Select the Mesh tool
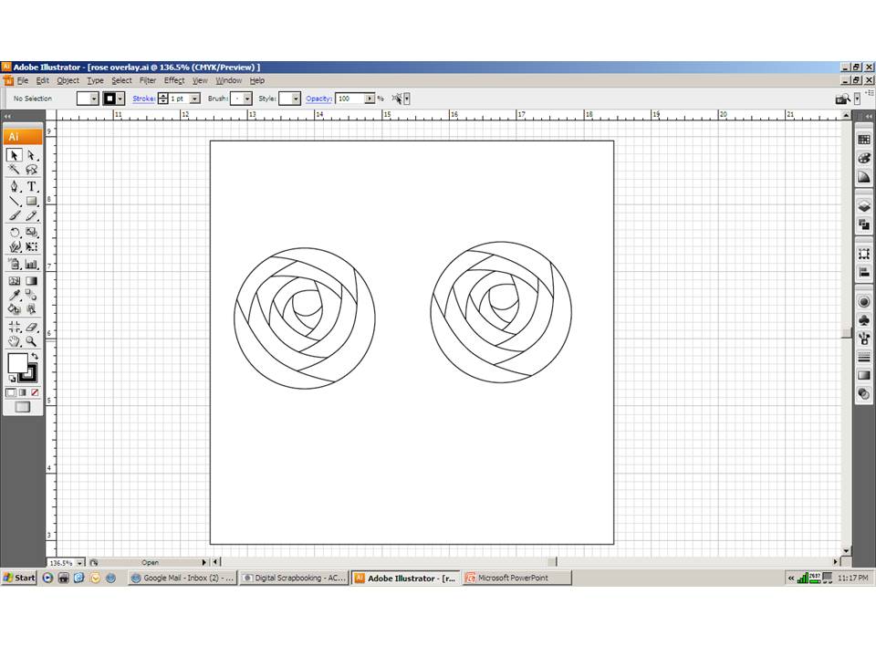This screenshot has height=657, width=876. click(15, 281)
